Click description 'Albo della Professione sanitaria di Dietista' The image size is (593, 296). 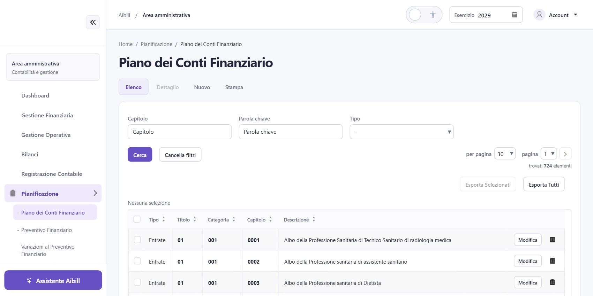coord(332,283)
